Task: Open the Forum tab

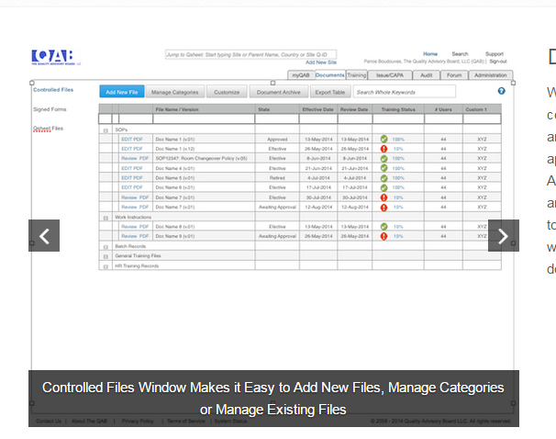Action: (x=454, y=75)
